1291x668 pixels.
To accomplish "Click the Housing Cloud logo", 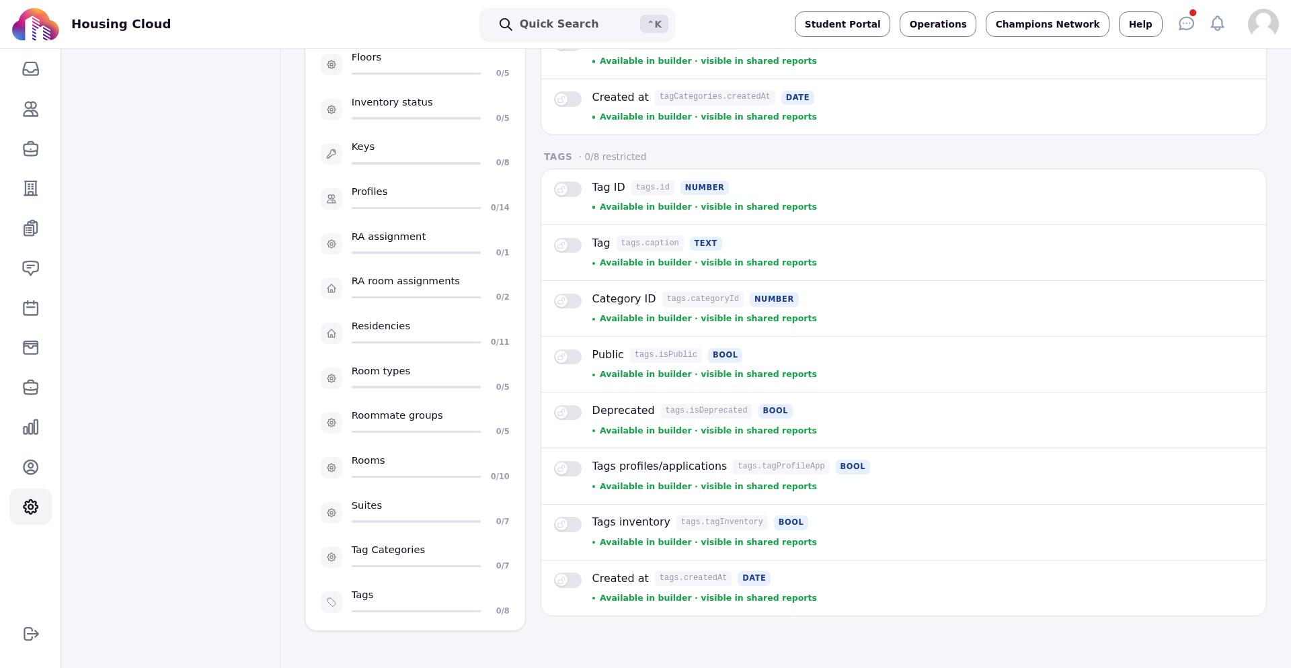I will point(35,24).
